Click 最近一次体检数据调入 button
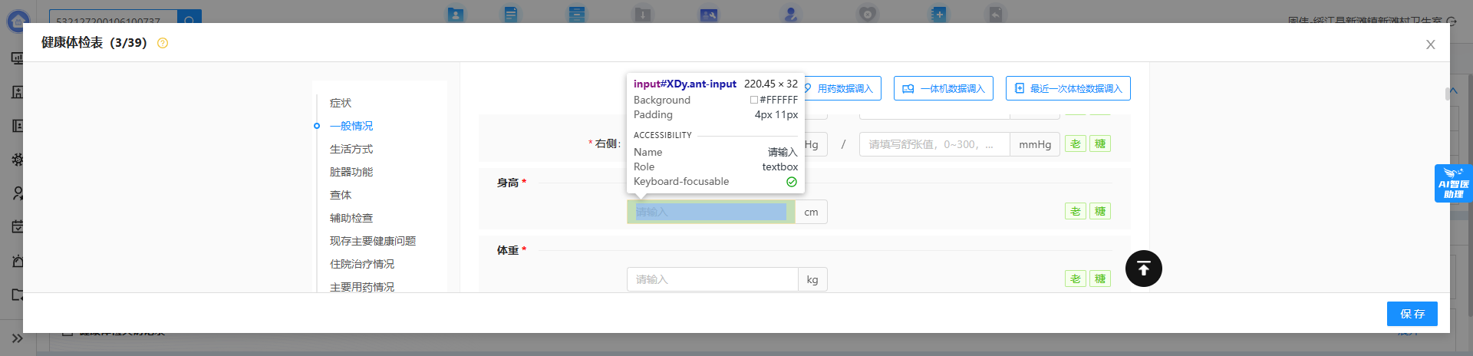The width and height of the screenshot is (1473, 356). [1068, 89]
